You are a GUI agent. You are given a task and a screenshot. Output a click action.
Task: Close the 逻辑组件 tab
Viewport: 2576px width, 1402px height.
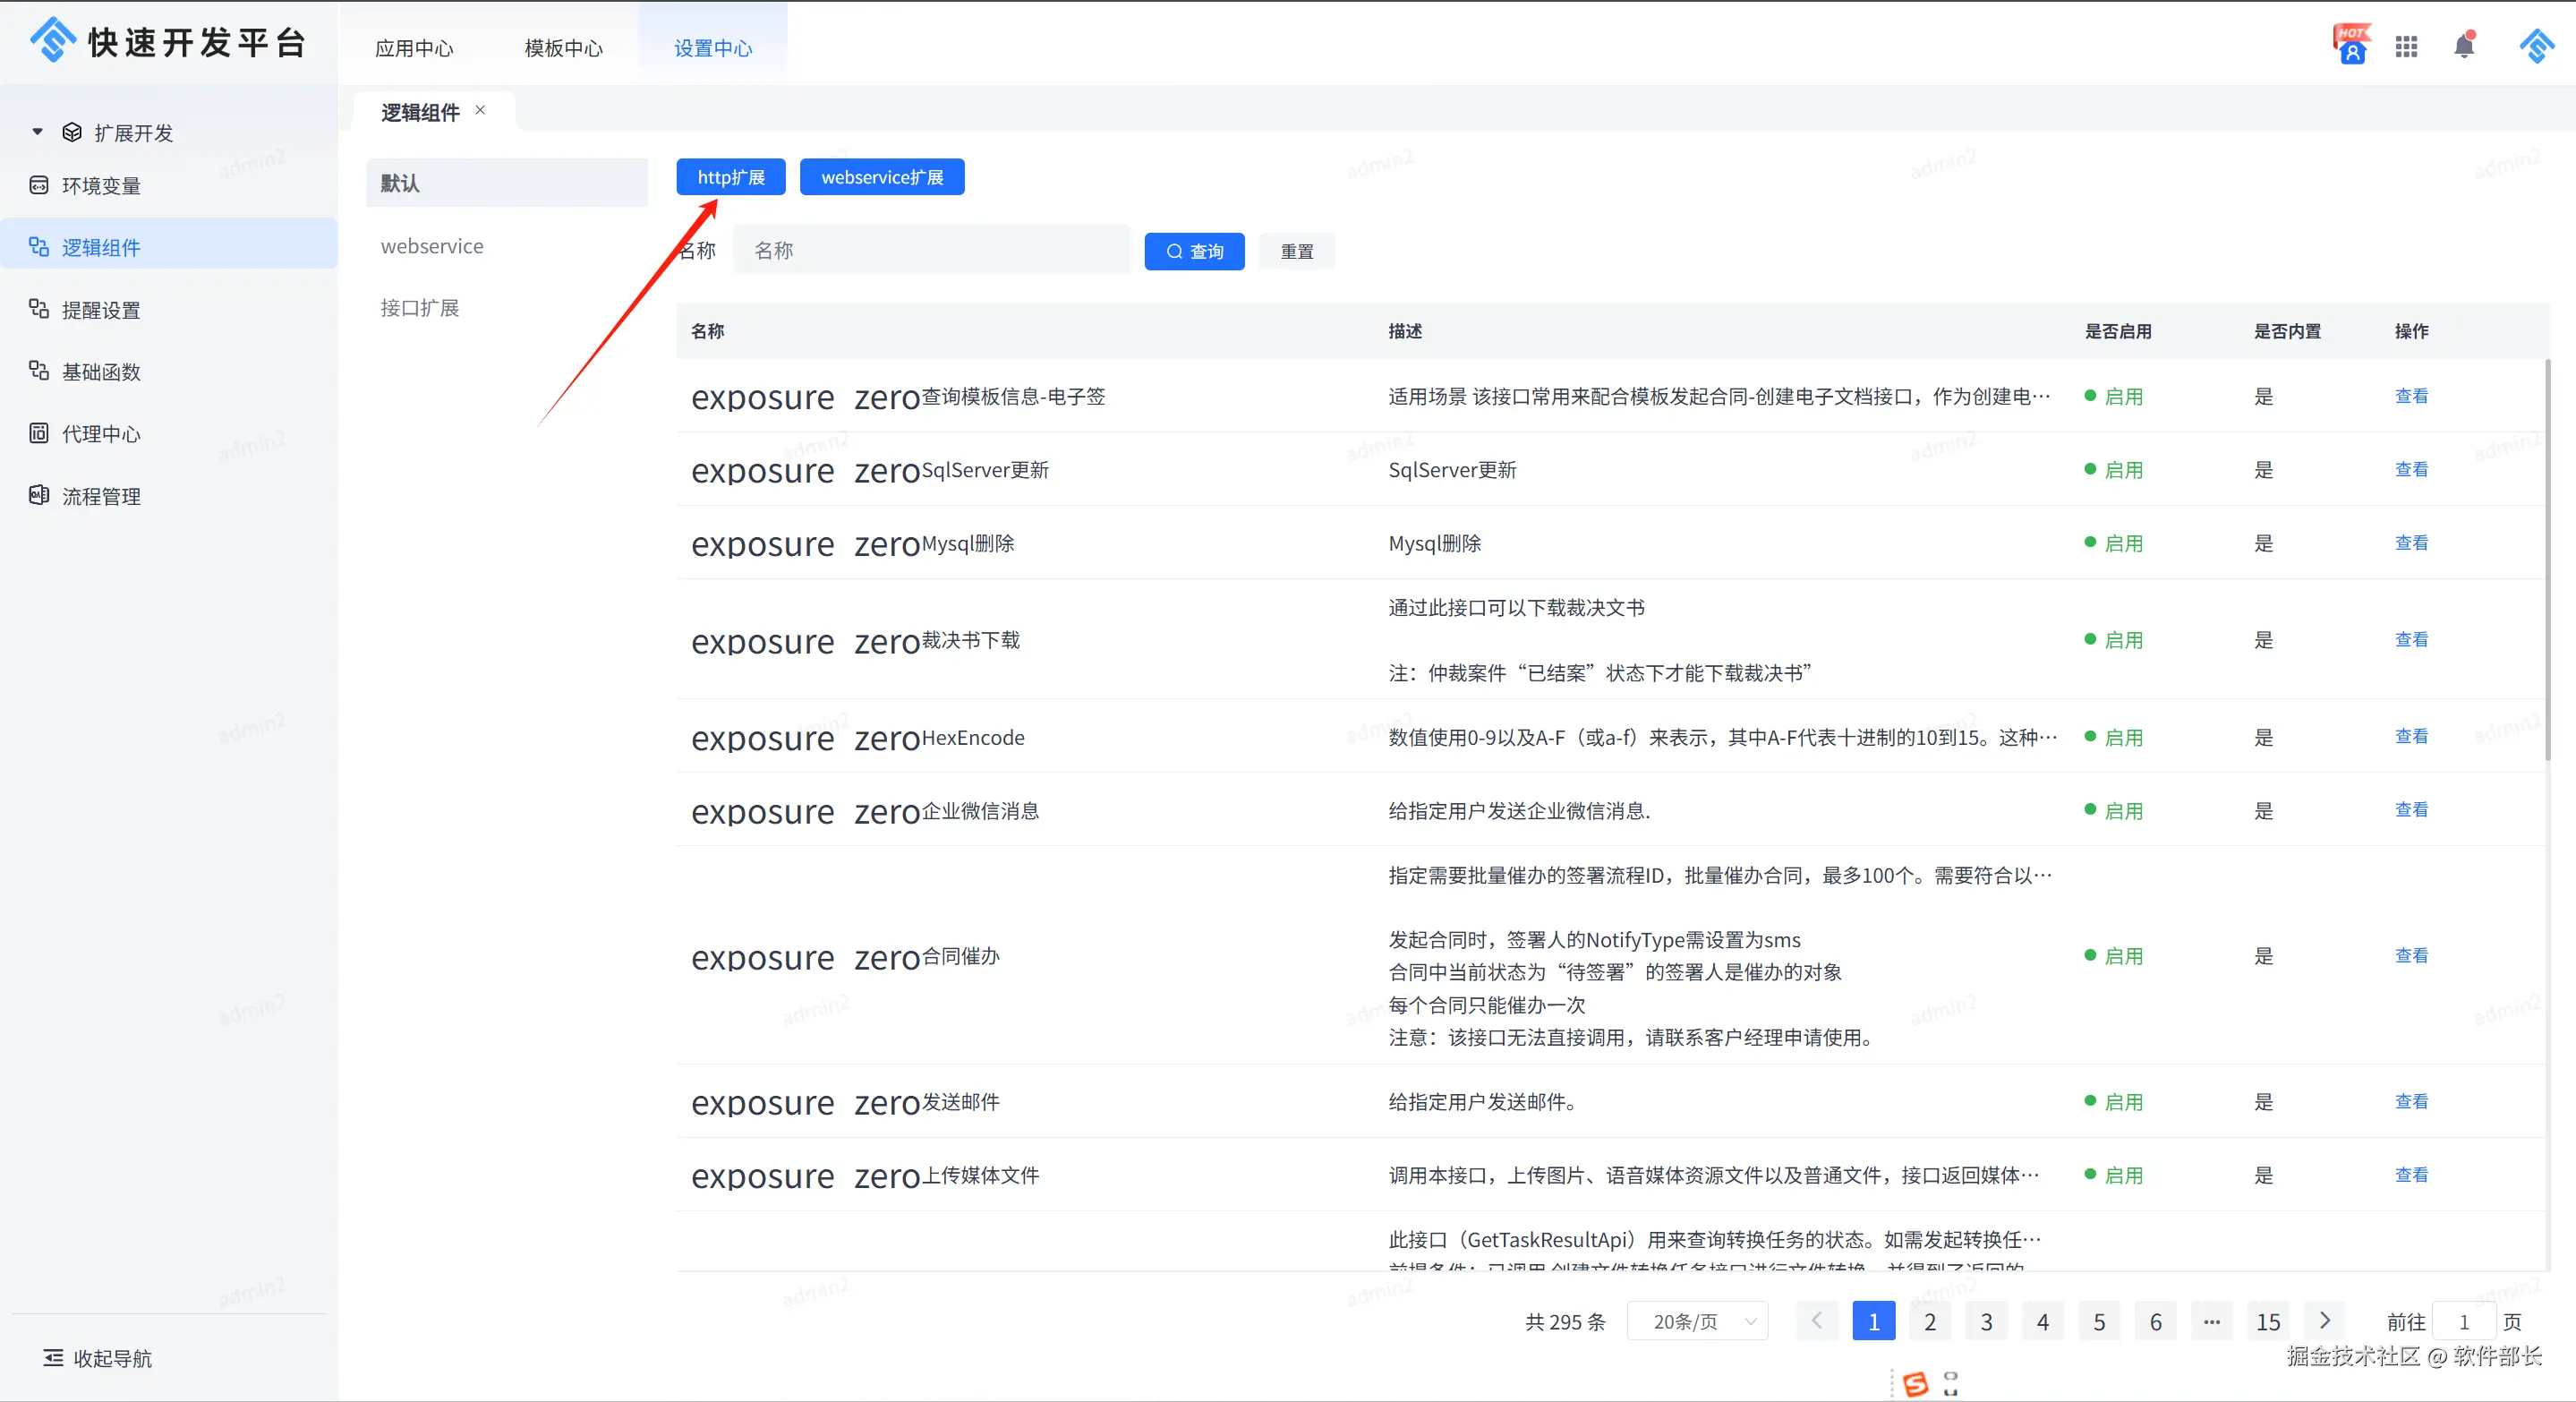pos(480,110)
